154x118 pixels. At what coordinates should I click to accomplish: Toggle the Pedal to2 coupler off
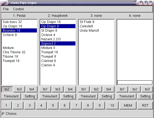(x=7, y=89)
